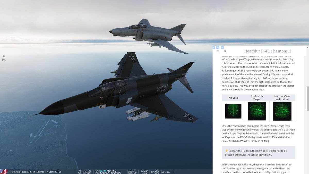Click the manual's vertical scrollbar thumb

[307, 98]
